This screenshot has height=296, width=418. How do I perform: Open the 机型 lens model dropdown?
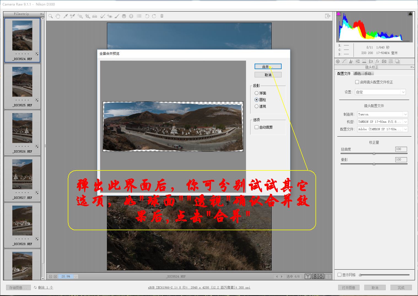pyautogui.click(x=382, y=122)
